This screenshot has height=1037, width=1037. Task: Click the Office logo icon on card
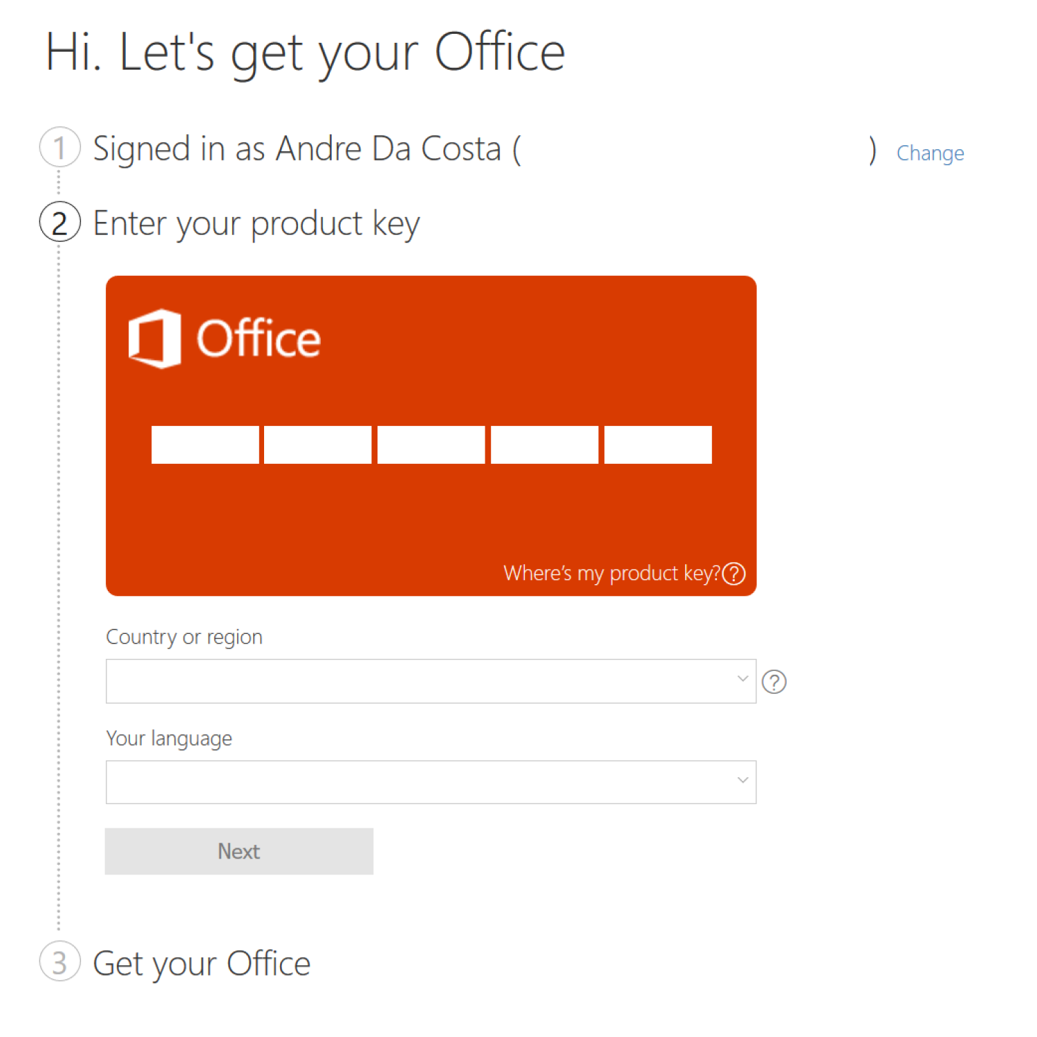pos(155,339)
